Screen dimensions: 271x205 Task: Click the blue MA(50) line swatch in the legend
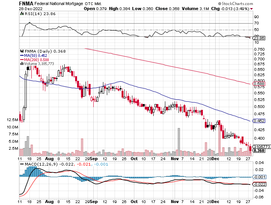[22, 56]
